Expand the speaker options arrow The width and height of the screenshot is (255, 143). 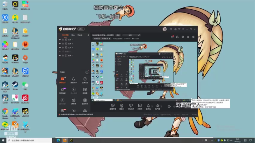click(161, 106)
